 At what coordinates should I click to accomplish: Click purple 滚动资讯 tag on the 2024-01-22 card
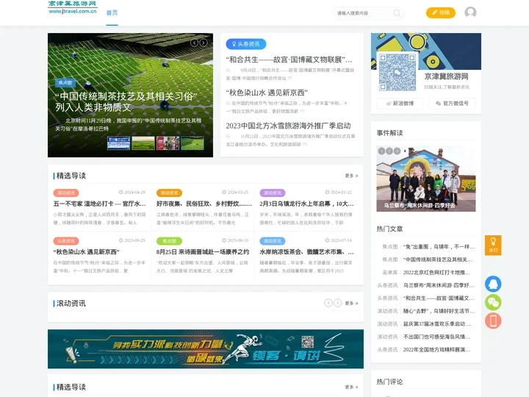pyautogui.click(x=273, y=193)
